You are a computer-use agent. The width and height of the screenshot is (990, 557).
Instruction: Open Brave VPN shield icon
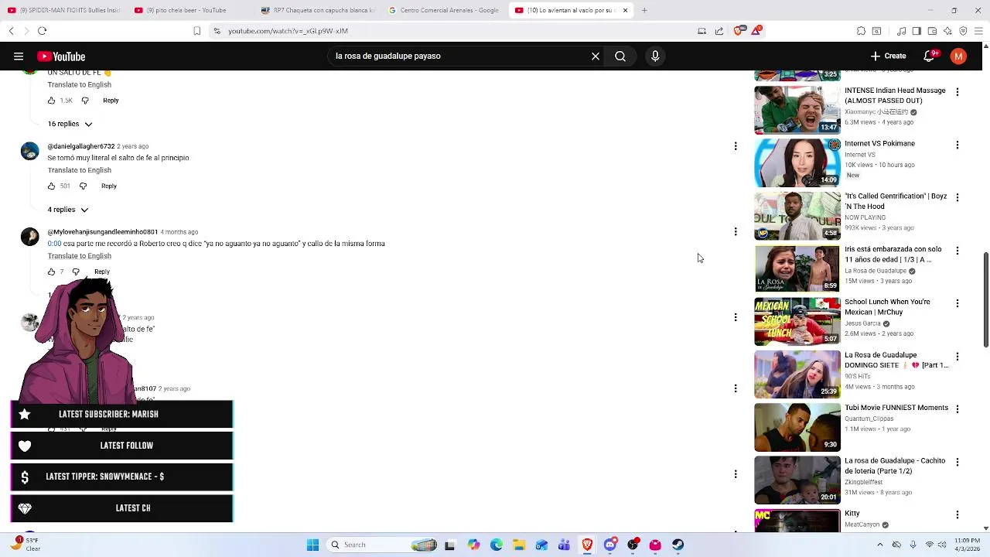click(x=963, y=31)
